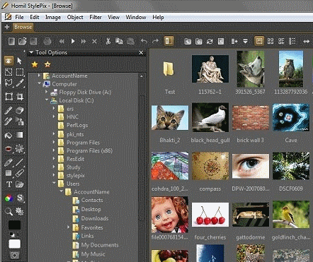Image resolution: width=313 pixels, height=262 pixels.
Task: Collapse the Tool Options panel header arrow
Action: click(31, 52)
